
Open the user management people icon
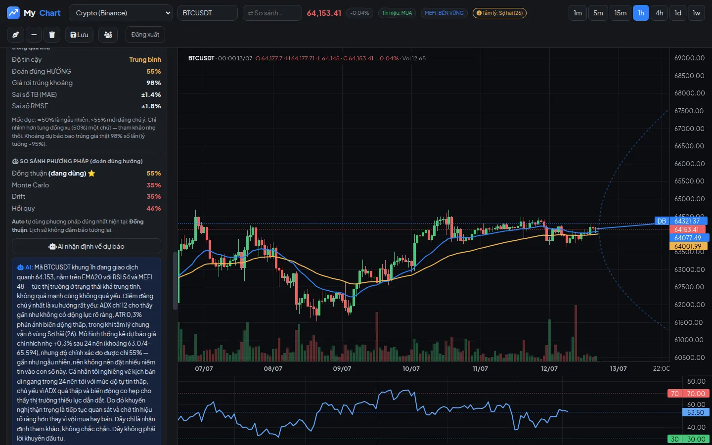[108, 35]
